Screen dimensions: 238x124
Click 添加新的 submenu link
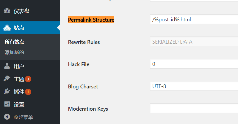point(14,53)
